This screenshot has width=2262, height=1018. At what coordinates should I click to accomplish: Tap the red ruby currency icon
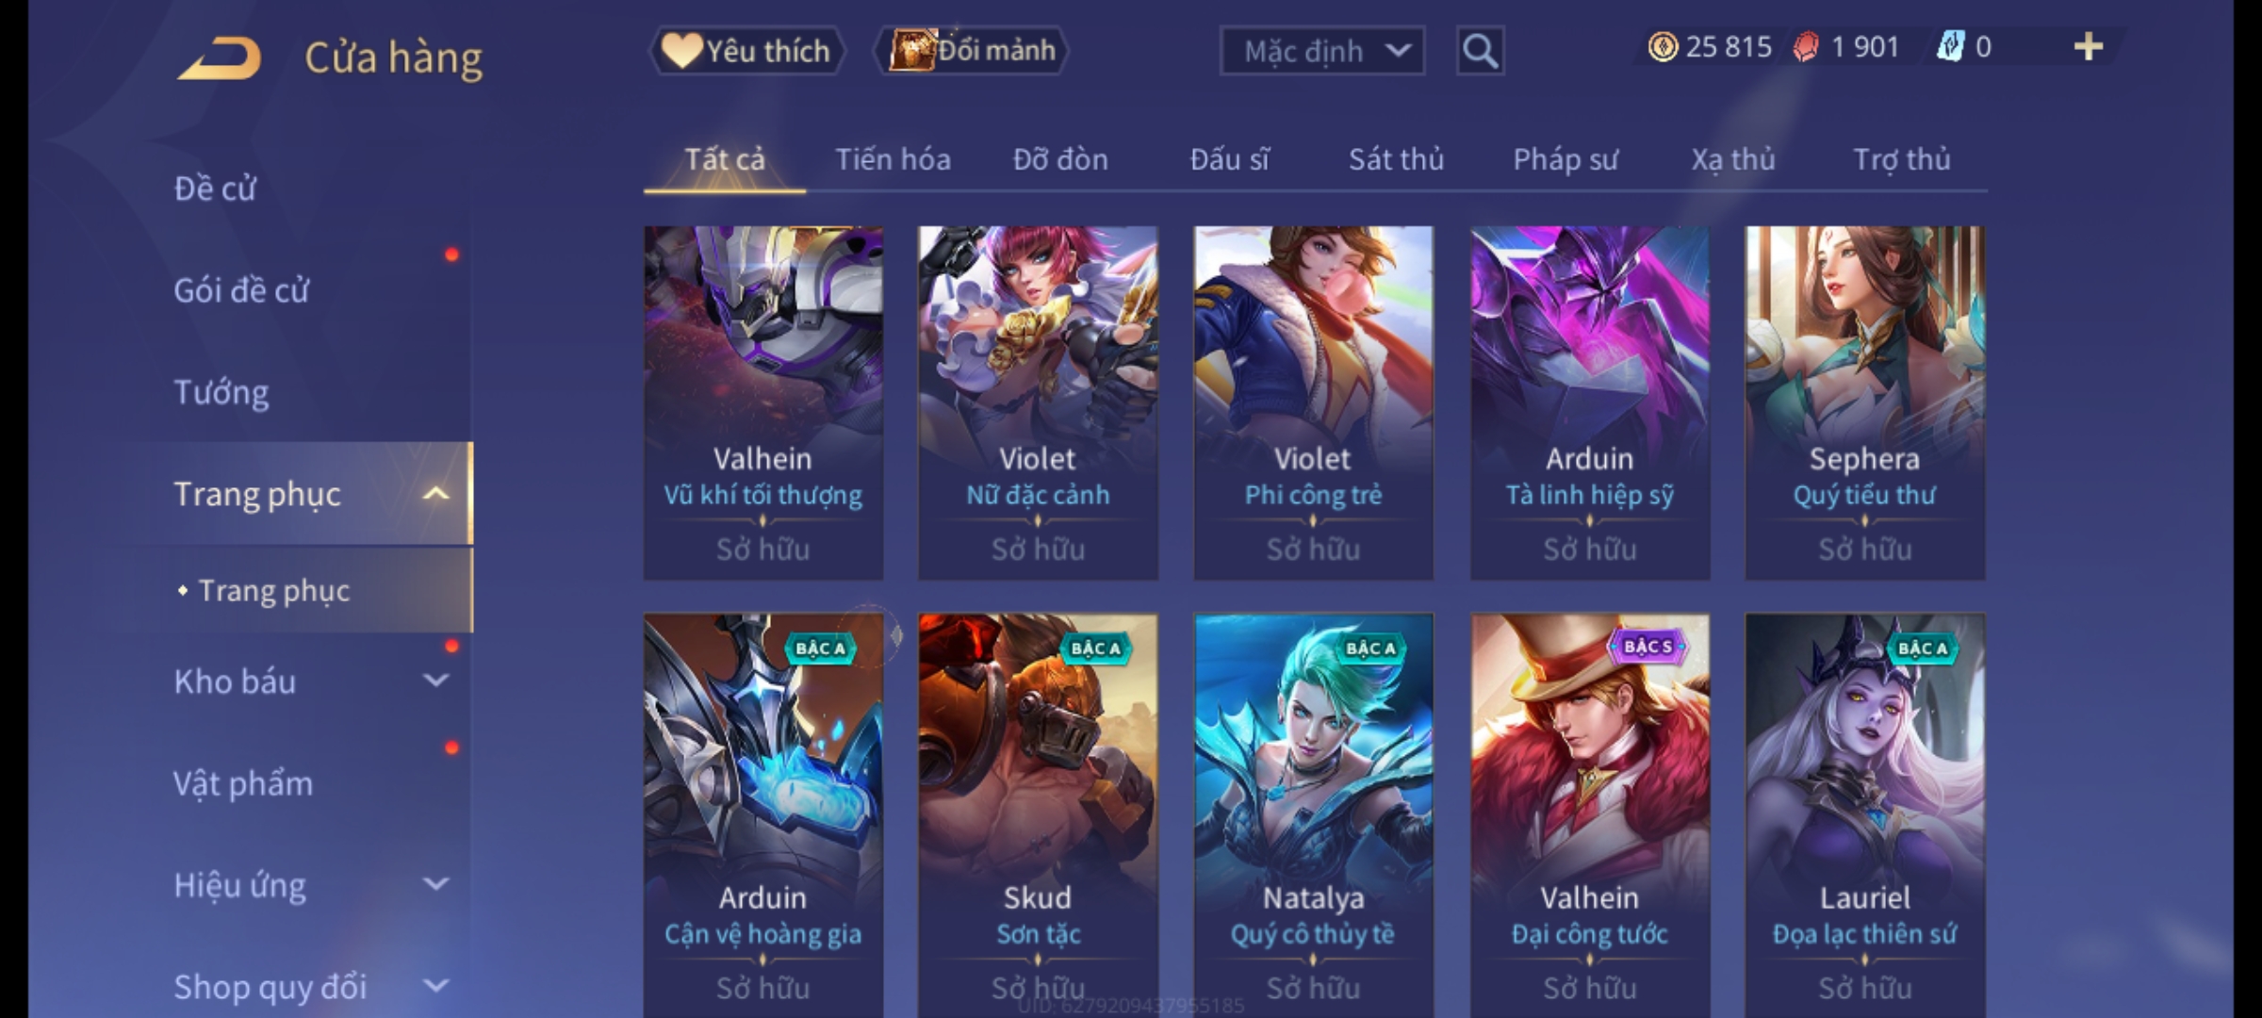click(x=1806, y=47)
